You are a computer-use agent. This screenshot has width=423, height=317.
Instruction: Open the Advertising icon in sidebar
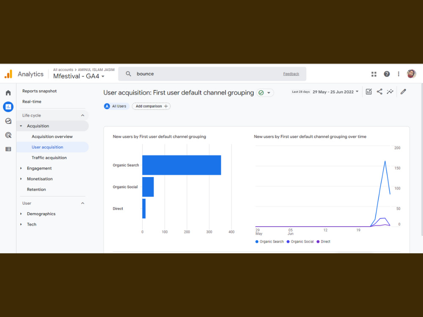[x=8, y=135]
